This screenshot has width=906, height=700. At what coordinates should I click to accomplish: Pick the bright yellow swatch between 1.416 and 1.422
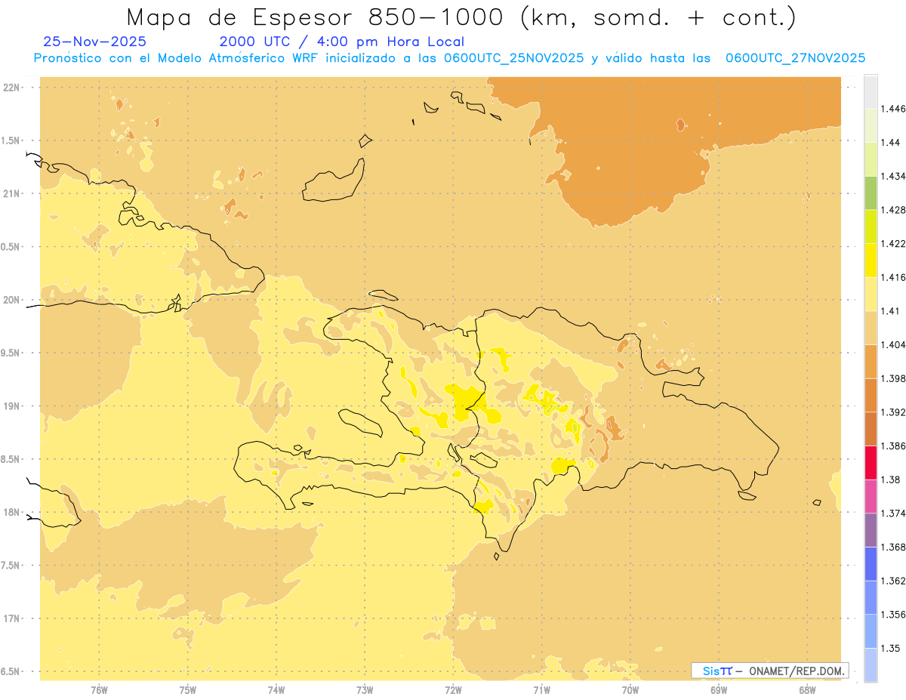(x=871, y=261)
